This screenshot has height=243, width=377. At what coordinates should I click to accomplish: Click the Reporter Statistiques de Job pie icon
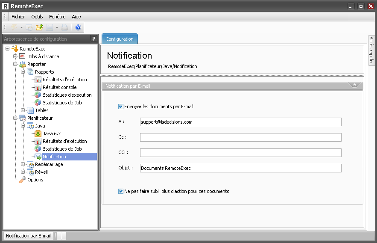point(38,103)
